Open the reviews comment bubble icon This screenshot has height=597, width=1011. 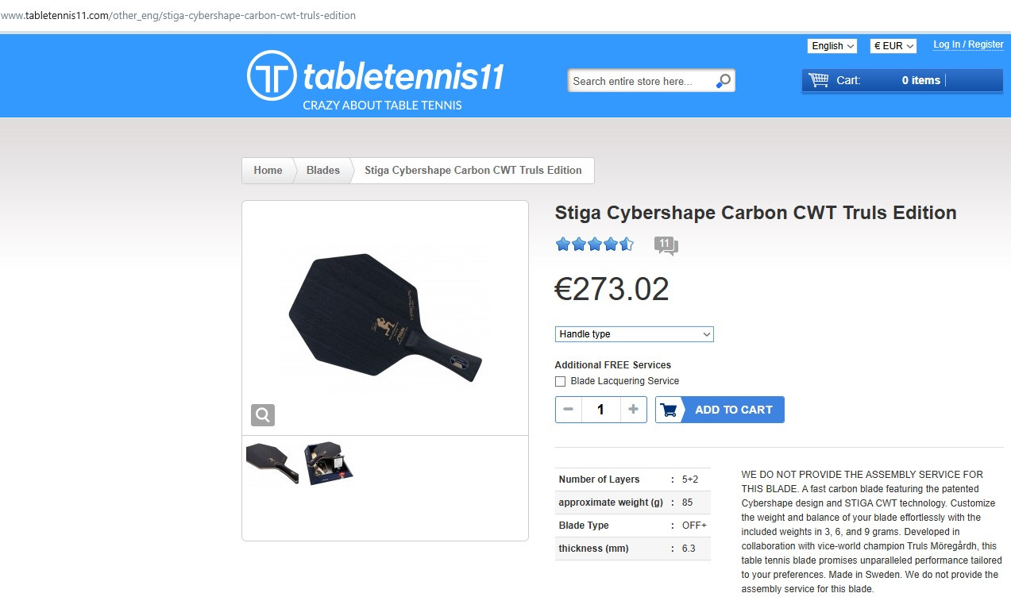point(666,245)
